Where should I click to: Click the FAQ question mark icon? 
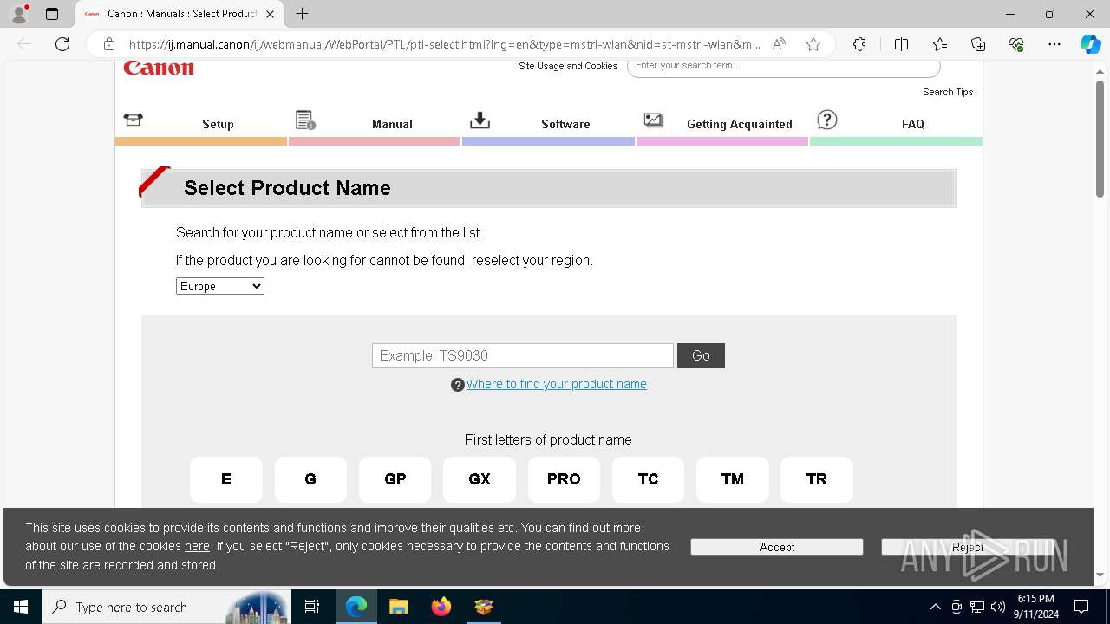tap(827, 120)
